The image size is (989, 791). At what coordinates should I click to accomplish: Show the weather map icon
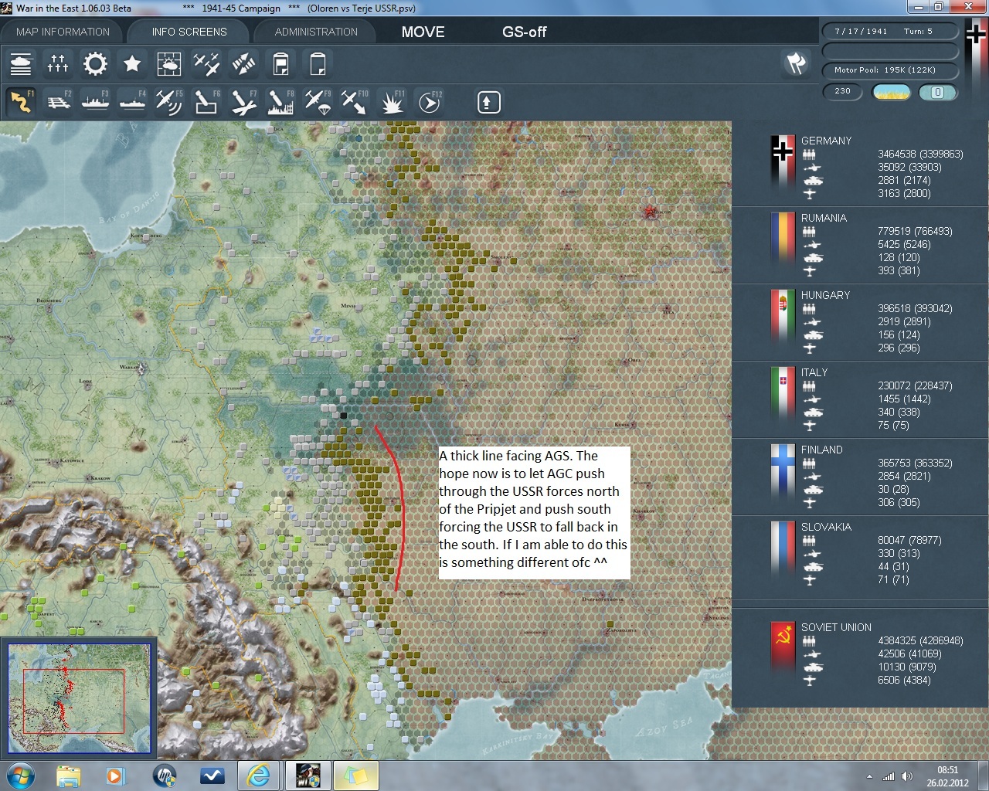pos(169,64)
